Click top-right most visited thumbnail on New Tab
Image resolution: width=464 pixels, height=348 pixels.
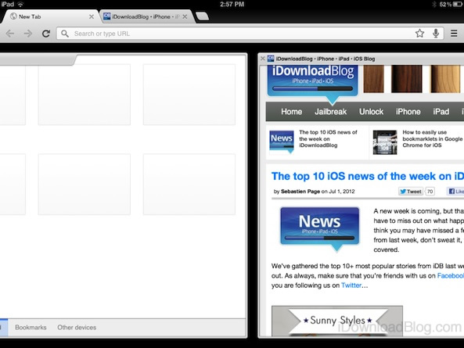point(189,95)
